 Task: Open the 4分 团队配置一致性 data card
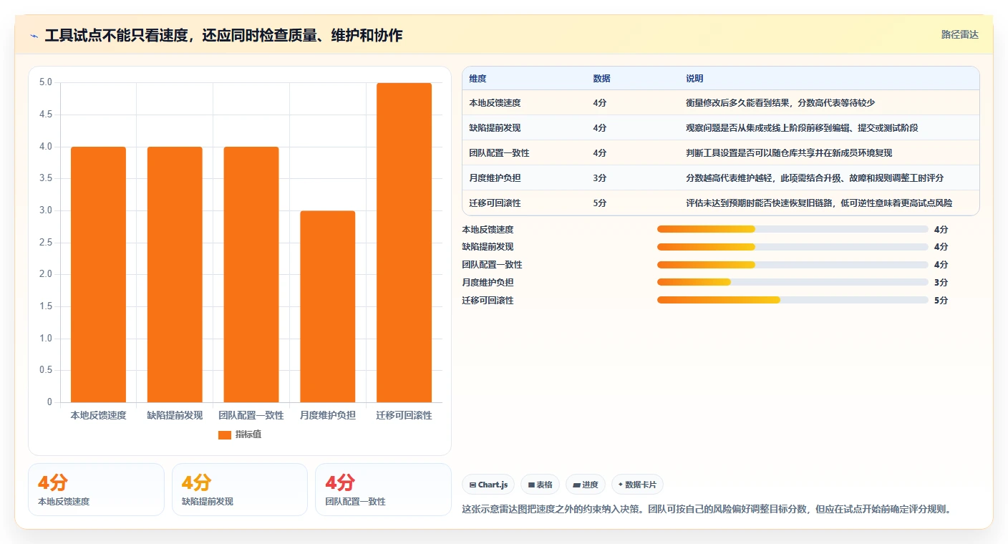[x=383, y=490]
